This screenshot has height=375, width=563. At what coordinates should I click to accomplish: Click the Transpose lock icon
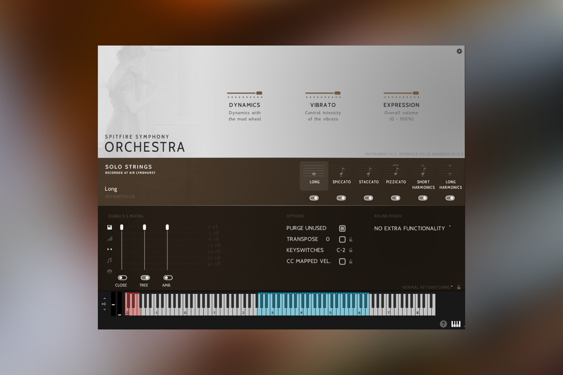tap(351, 239)
